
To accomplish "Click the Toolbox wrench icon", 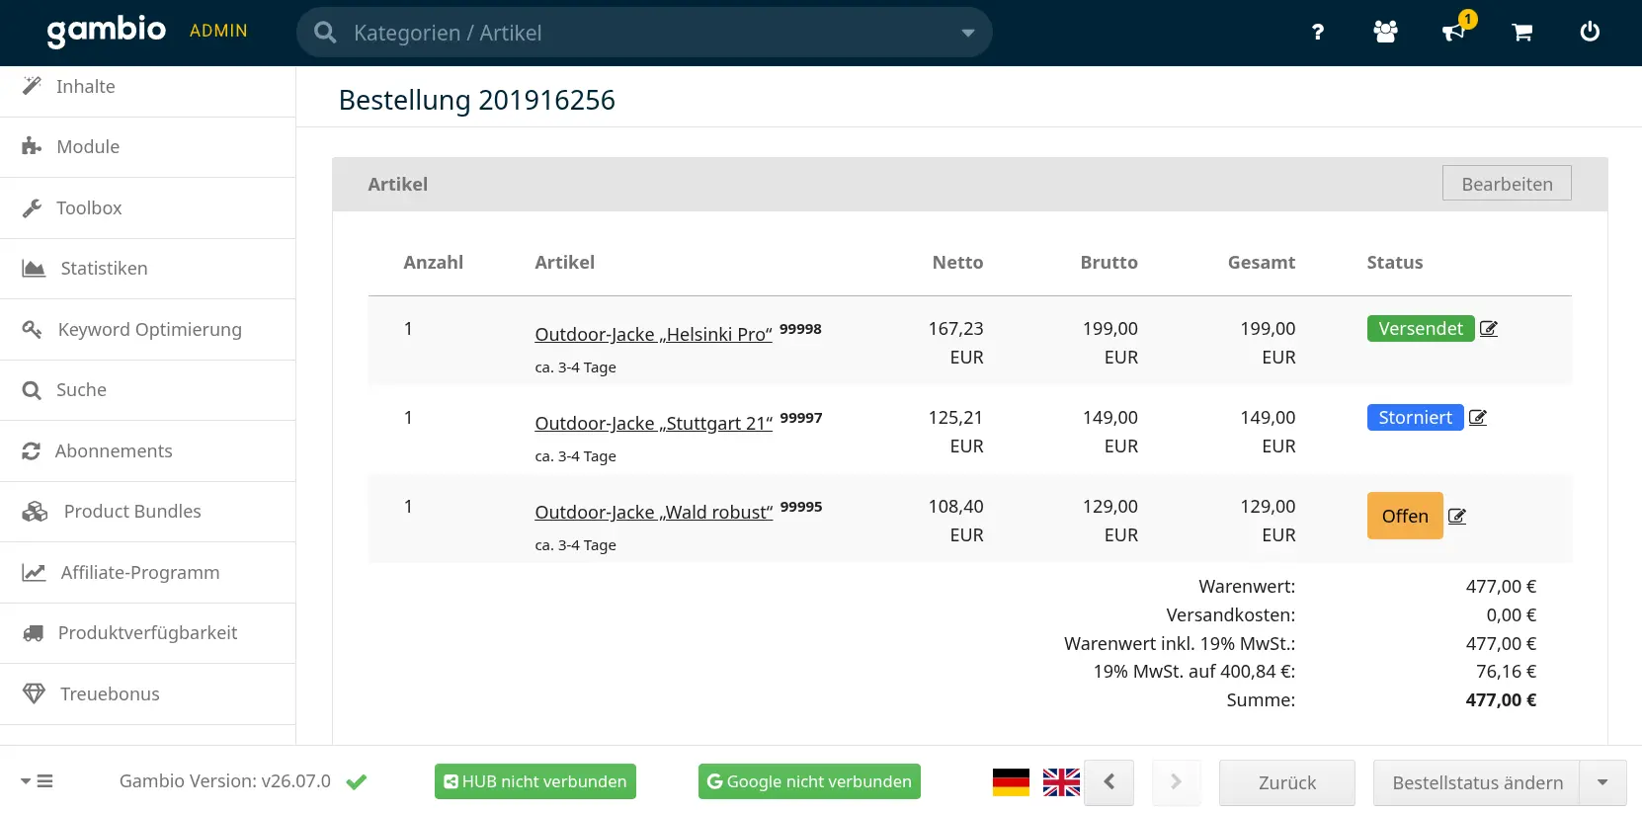I will tap(33, 207).
